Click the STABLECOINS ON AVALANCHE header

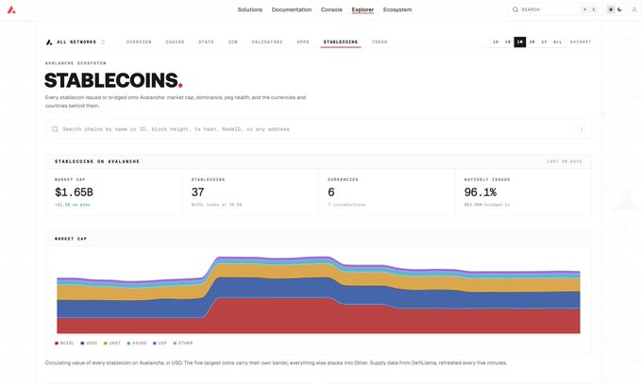pyautogui.click(x=97, y=161)
